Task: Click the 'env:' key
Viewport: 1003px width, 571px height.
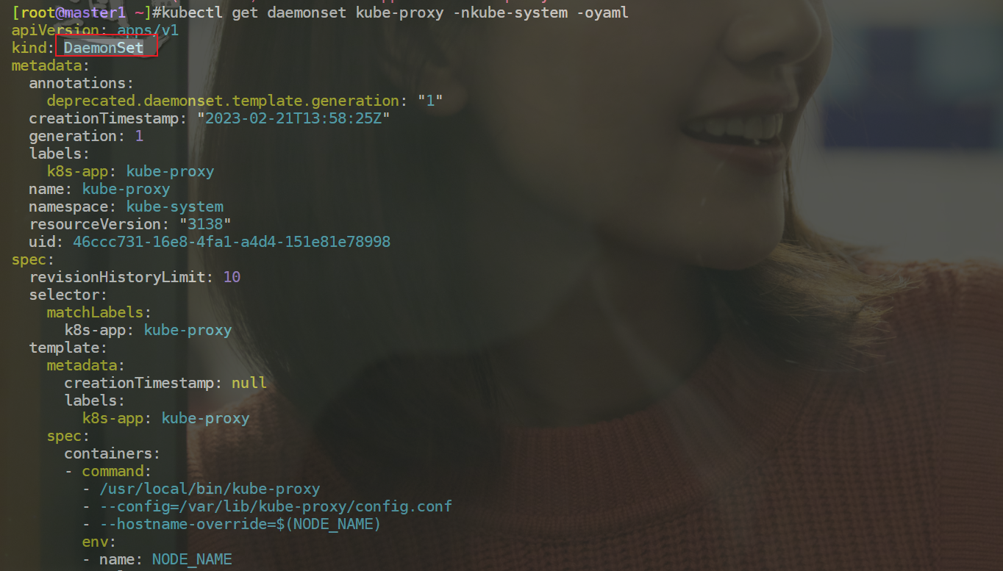Action: click(99, 542)
